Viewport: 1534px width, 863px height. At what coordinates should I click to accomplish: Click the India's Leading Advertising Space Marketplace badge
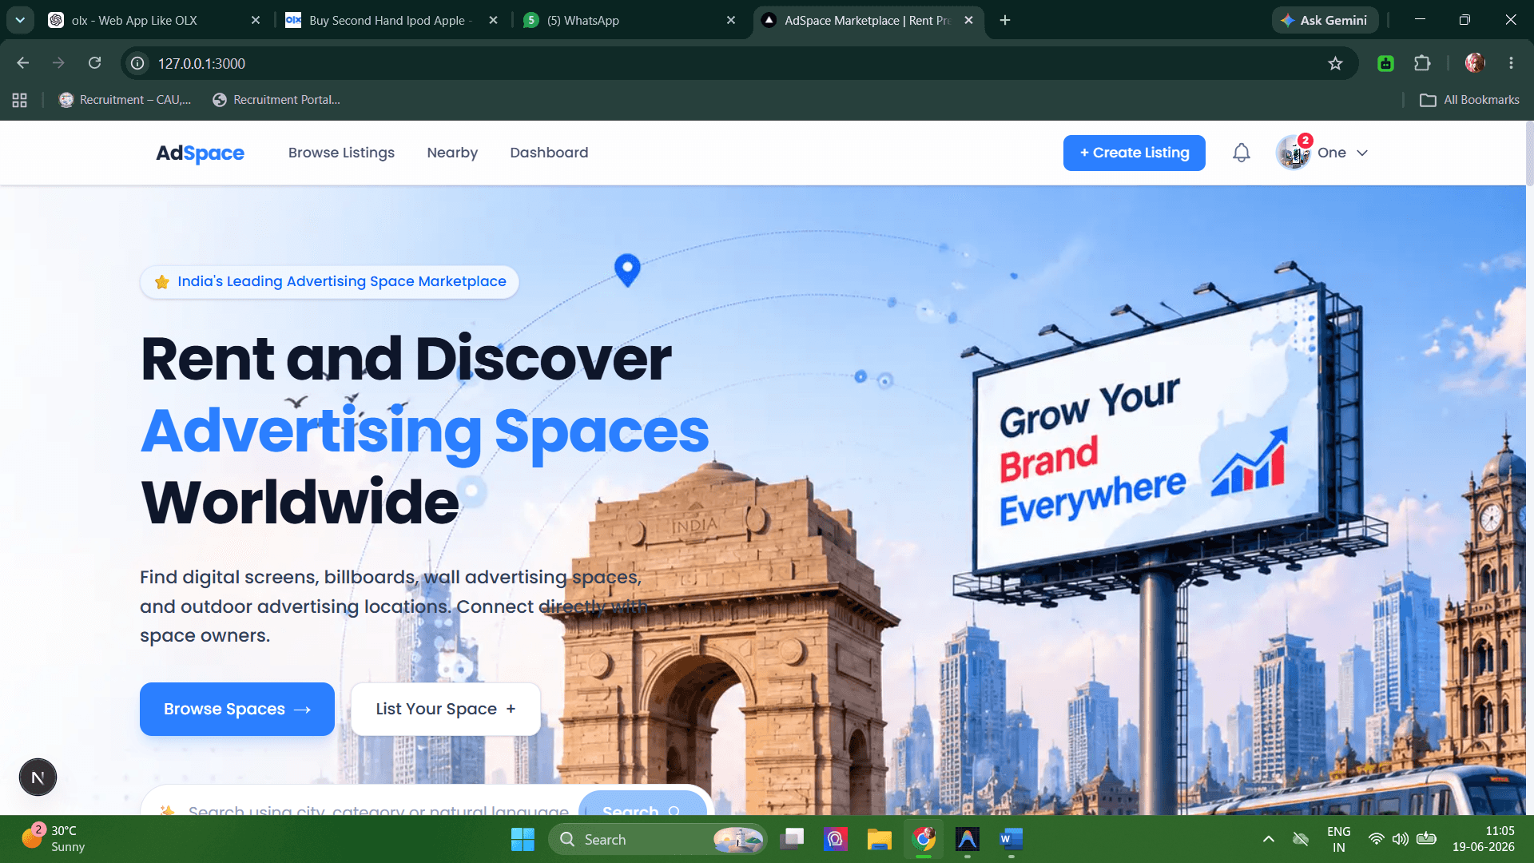point(329,281)
